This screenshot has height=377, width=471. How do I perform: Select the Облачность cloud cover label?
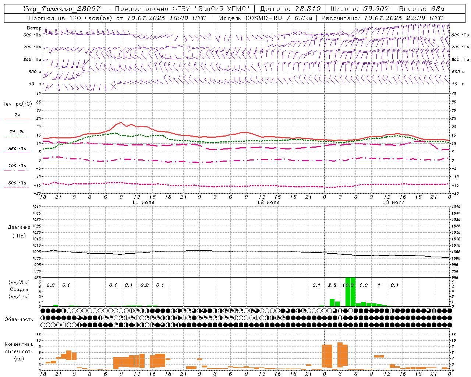pos(19,319)
